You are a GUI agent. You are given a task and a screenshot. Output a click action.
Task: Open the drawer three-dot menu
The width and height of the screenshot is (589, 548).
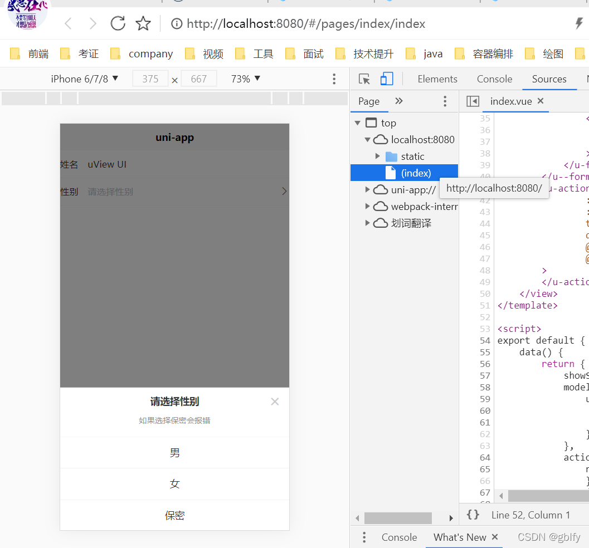click(364, 537)
